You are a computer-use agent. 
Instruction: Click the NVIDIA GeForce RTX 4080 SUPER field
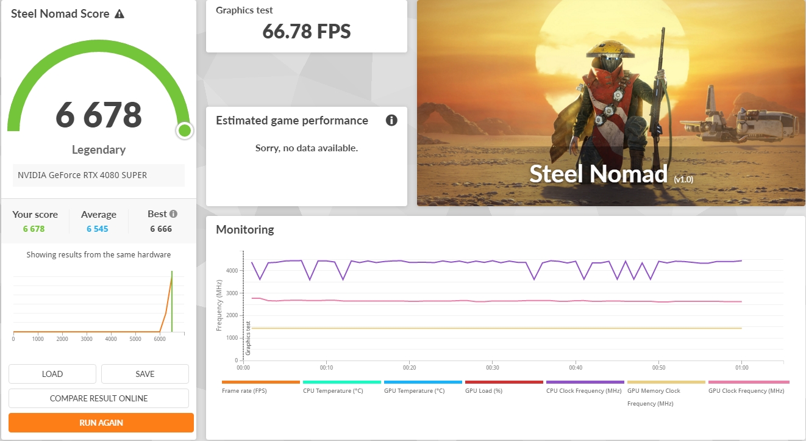tap(98, 175)
